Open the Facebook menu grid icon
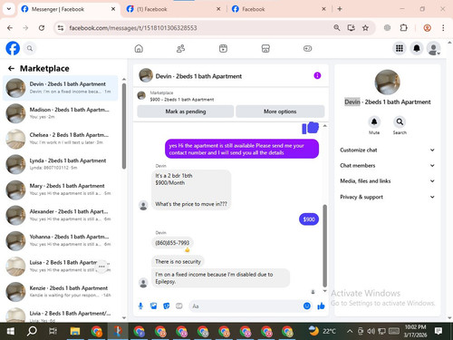The image size is (453, 340). pyautogui.click(x=400, y=48)
